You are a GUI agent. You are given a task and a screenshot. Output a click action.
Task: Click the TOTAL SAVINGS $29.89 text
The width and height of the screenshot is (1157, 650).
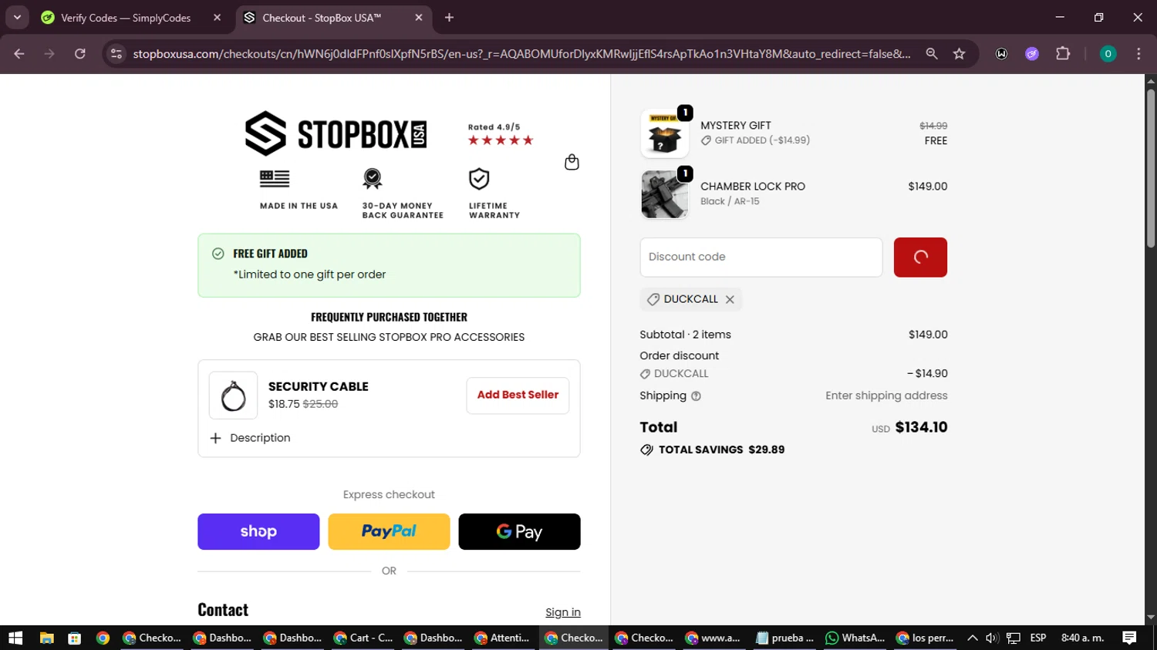721,450
